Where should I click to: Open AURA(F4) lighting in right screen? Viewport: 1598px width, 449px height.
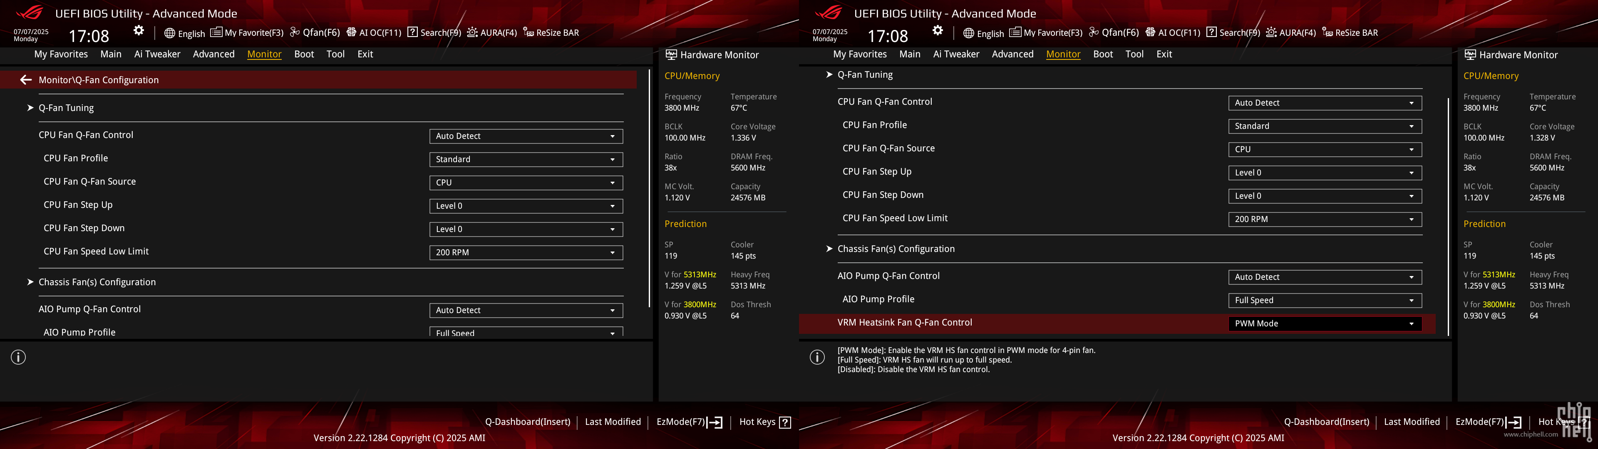coord(1291,33)
